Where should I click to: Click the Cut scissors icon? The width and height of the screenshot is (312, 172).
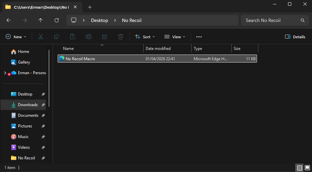coord(41,37)
